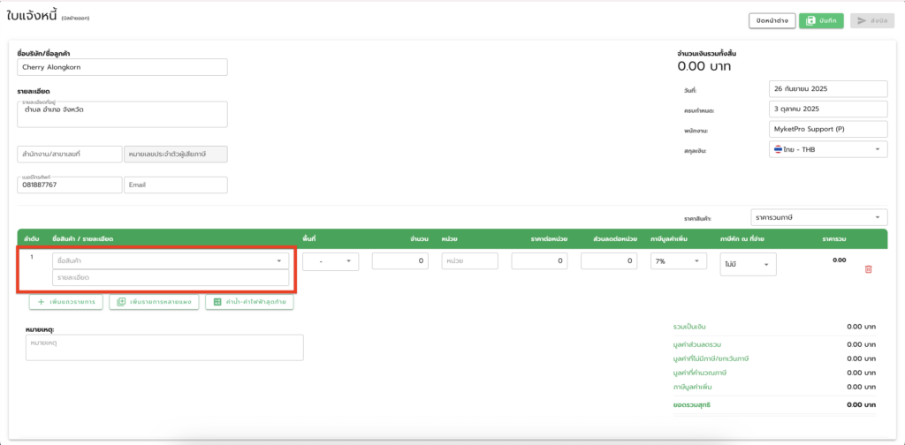Click the quantity (จำนวน) field in row 1
This screenshot has width=905, height=445.
tap(401, 261)
